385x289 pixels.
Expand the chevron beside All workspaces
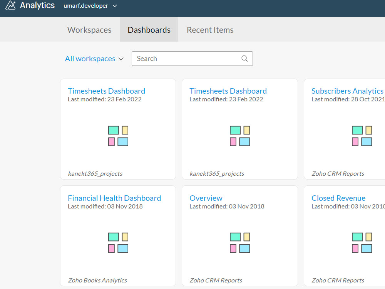click(x=121, y=59)
